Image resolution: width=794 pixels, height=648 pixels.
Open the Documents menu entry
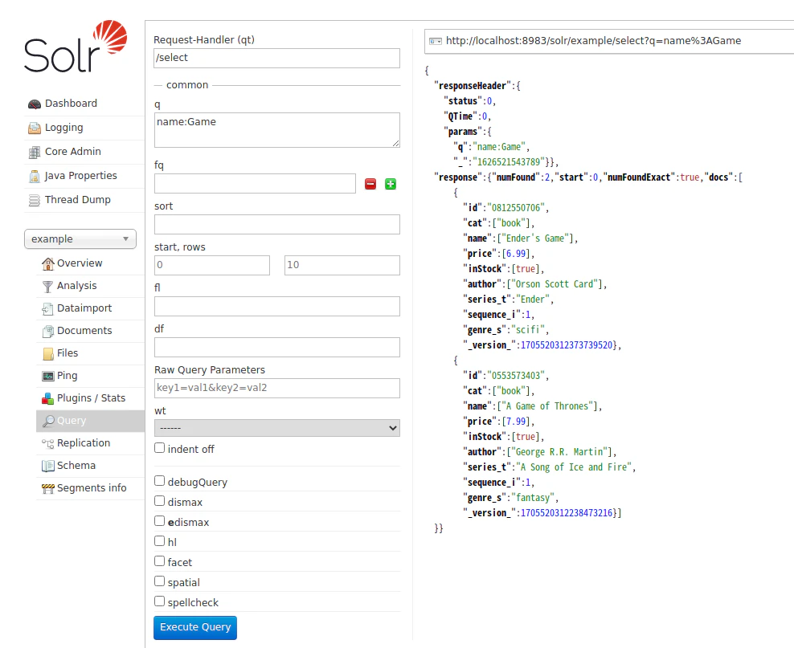pos(90,332)
